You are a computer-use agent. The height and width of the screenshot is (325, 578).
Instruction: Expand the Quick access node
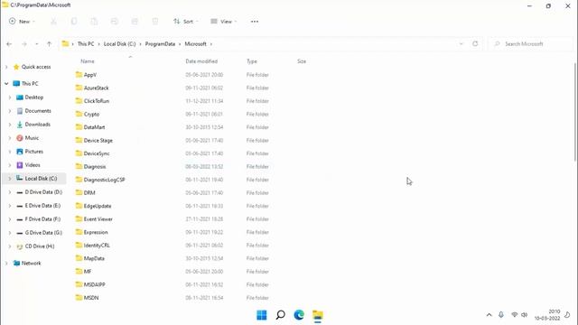pos(6,67)
